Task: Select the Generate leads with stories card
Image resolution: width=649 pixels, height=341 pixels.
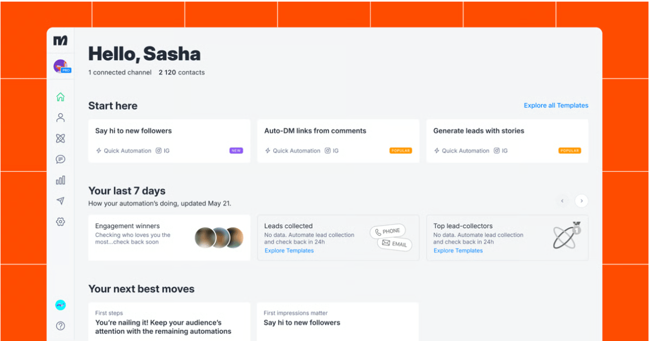Action: coord(507,141)
